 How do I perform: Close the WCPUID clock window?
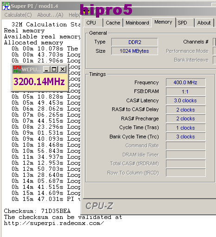[63, 69]
